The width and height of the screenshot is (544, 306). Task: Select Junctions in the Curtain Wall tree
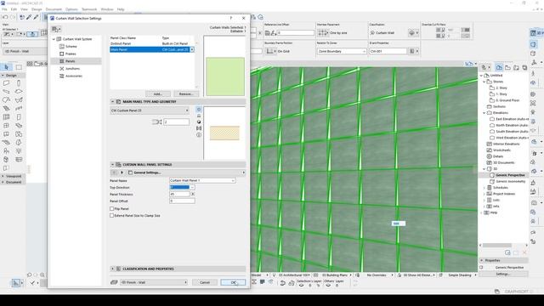(x=72, y=69)
